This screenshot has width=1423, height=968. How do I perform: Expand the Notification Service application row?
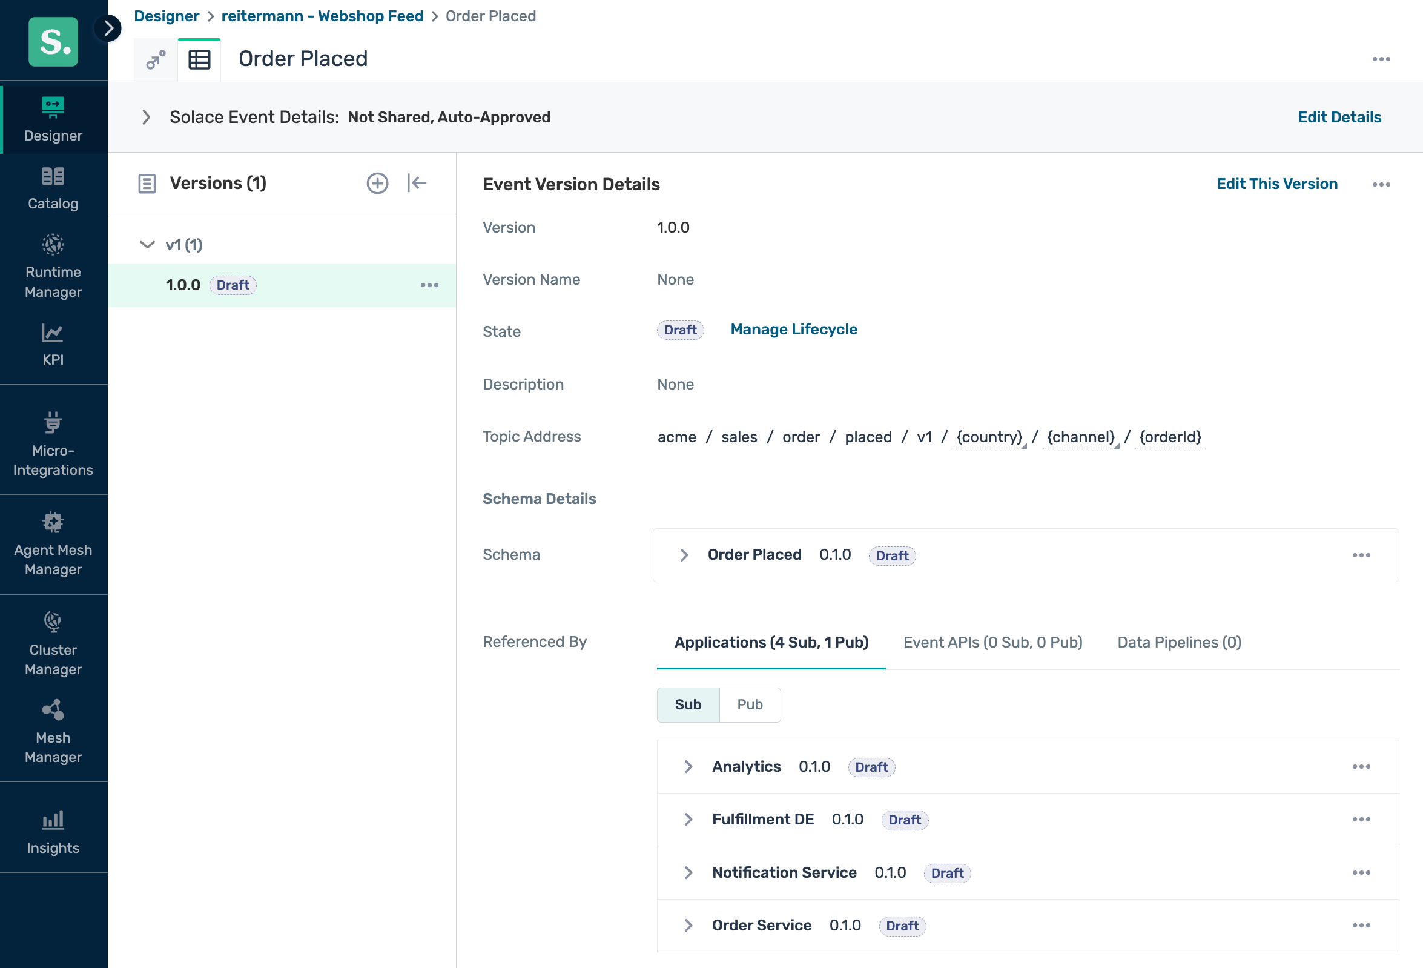pos(688,872)
